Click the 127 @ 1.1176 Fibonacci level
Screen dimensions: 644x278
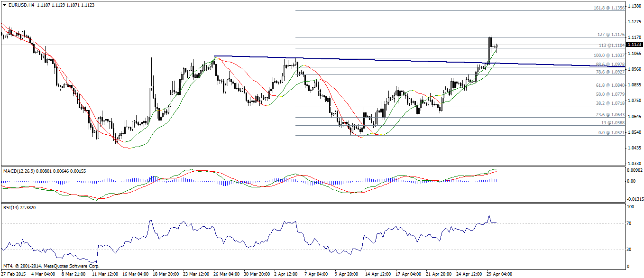pyautogui.click(x=610, y=35)
